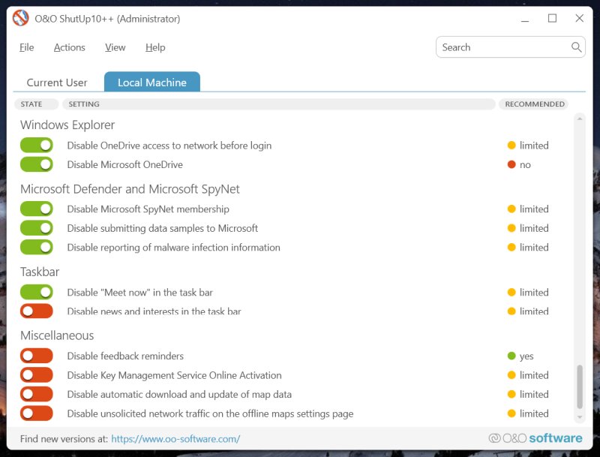
Task: Toggle Disable Key Management Service Online Activation
Action: click(37, 375)
